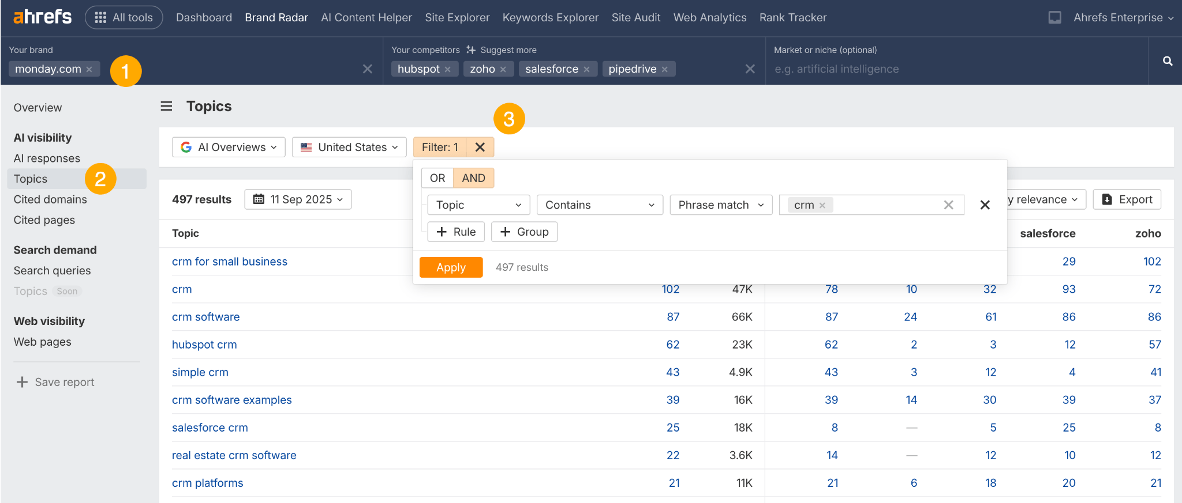Open the Phrase match dropdown
Viewport: 1182px width, 503px height.
[x=720, y=205]
